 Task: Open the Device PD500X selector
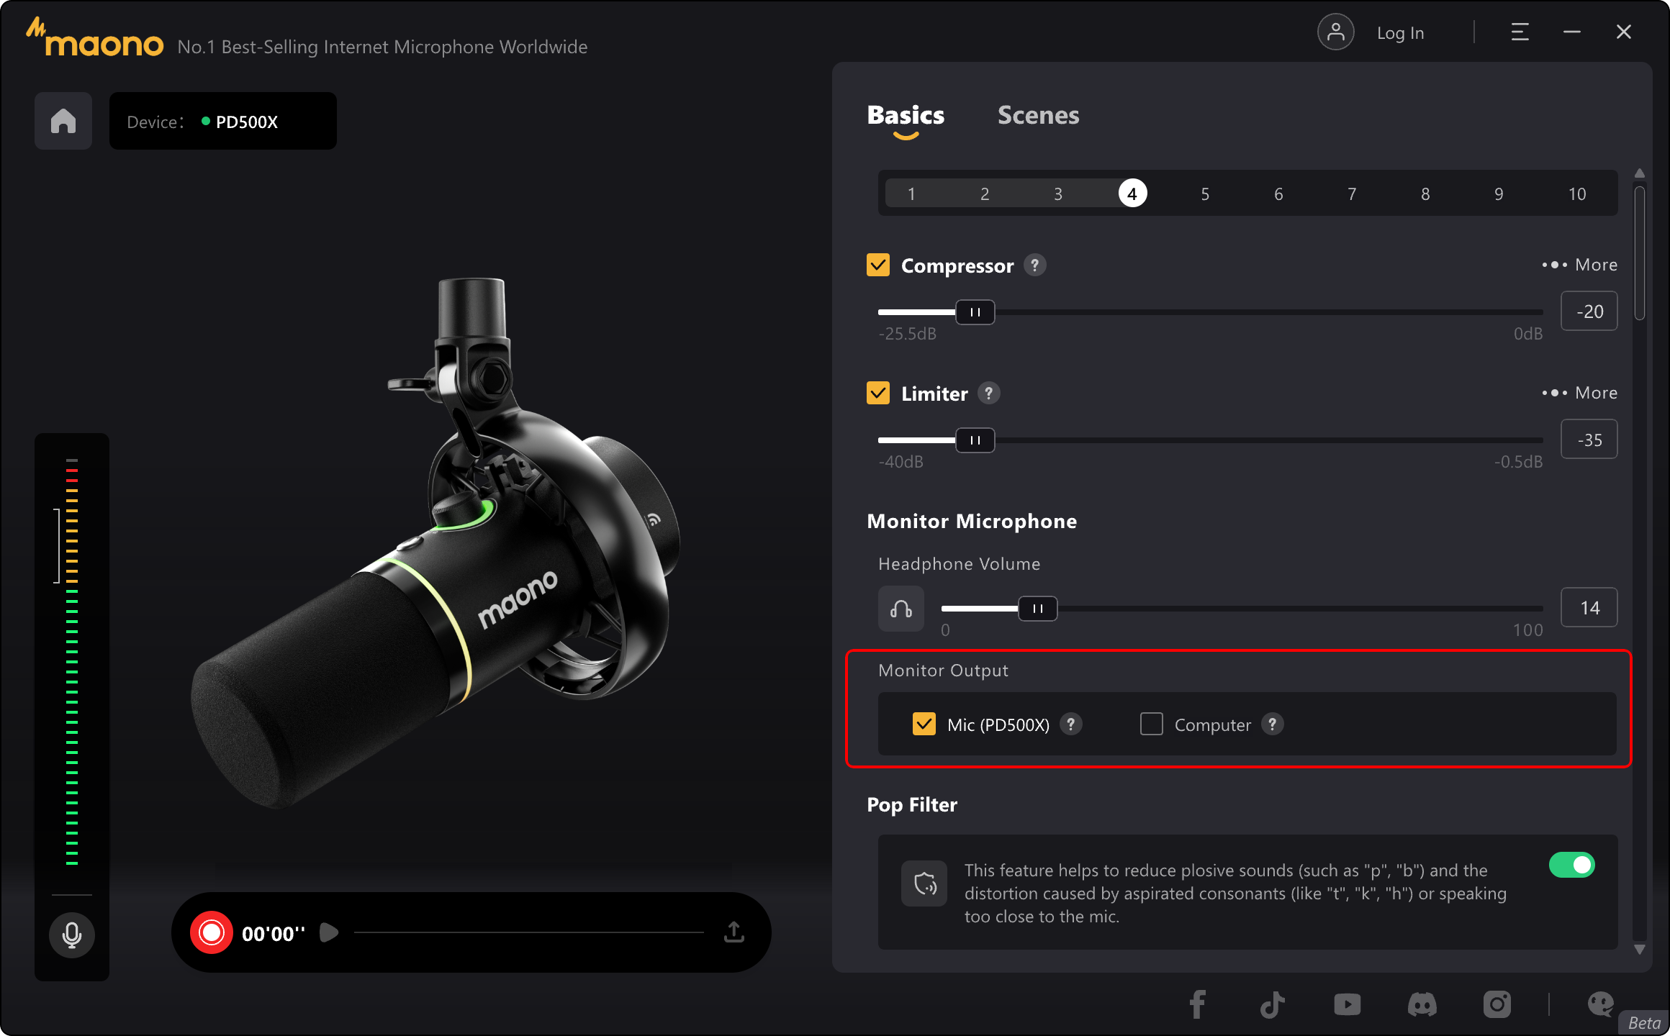(223, 121)
